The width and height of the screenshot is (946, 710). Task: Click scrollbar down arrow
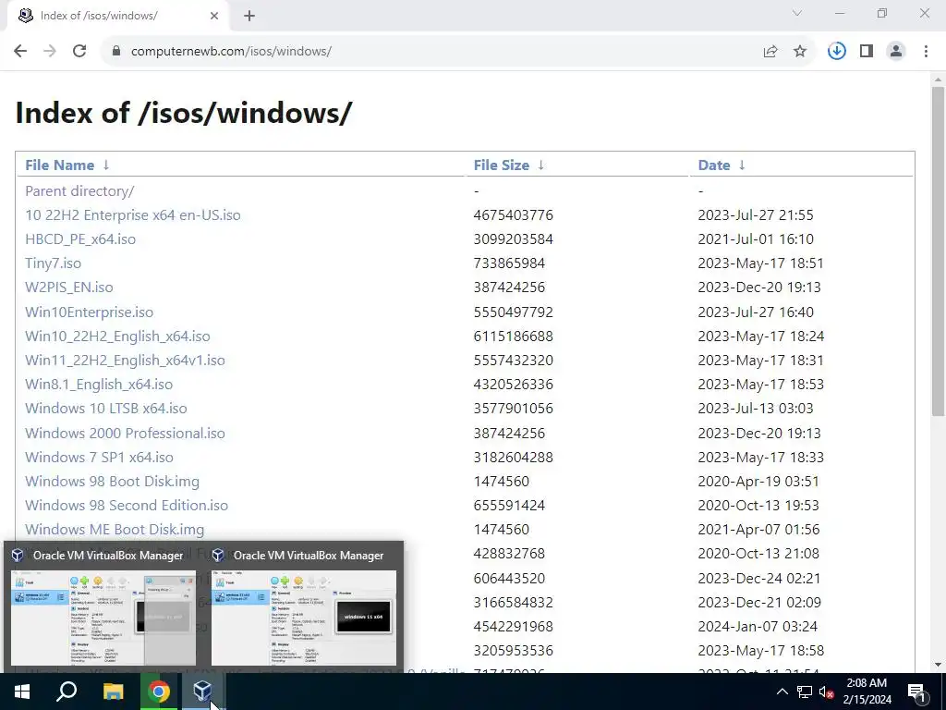coord(938,666)
